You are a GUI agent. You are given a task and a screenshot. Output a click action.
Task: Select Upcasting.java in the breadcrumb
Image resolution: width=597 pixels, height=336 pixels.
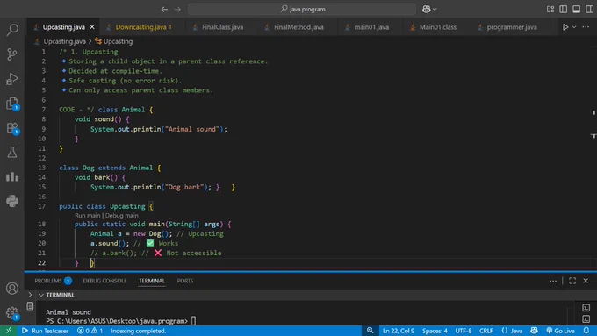point(64,41)
